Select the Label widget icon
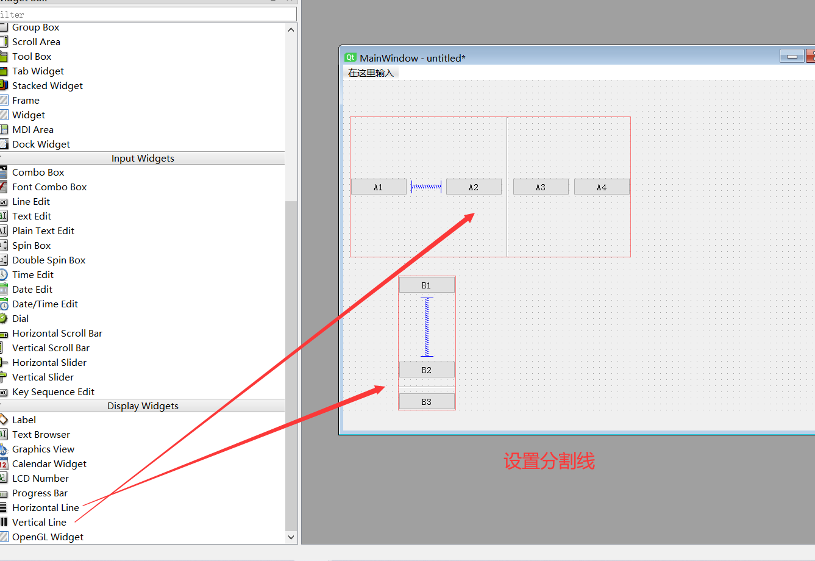 point(4,420)
